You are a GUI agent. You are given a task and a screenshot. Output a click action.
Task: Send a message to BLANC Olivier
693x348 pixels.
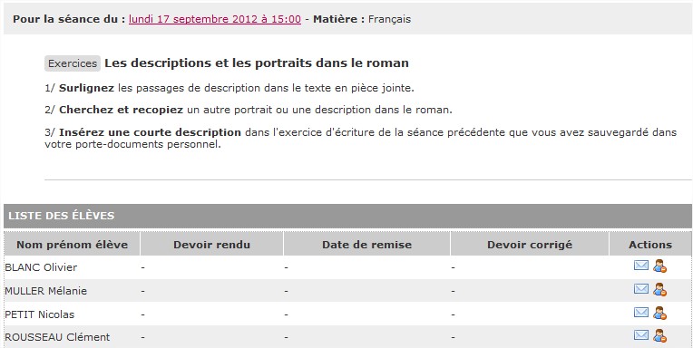641,266
